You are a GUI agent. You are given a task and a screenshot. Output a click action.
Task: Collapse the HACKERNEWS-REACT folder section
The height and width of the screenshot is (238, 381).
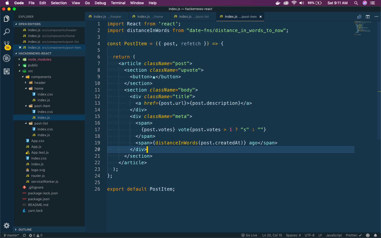[x=49, y=53]
